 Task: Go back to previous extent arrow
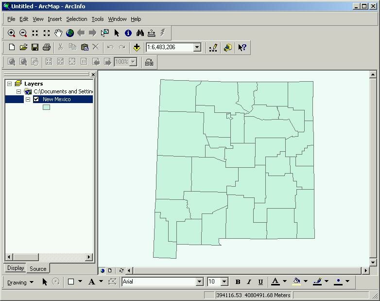coord(81,33)
